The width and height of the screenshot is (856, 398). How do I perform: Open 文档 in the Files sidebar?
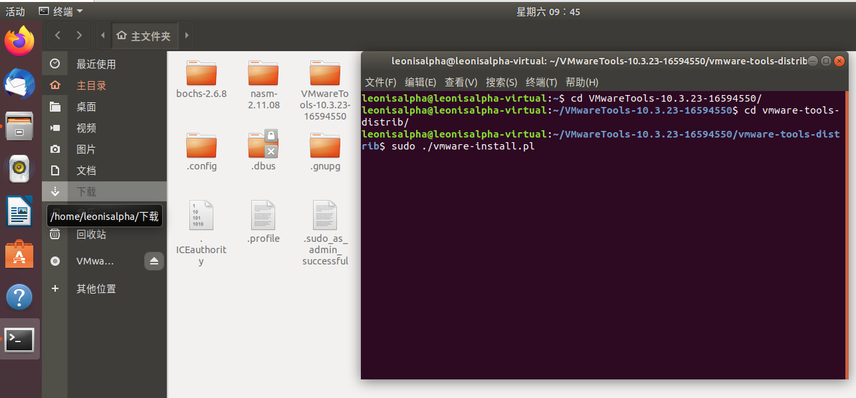coord(104,170)
